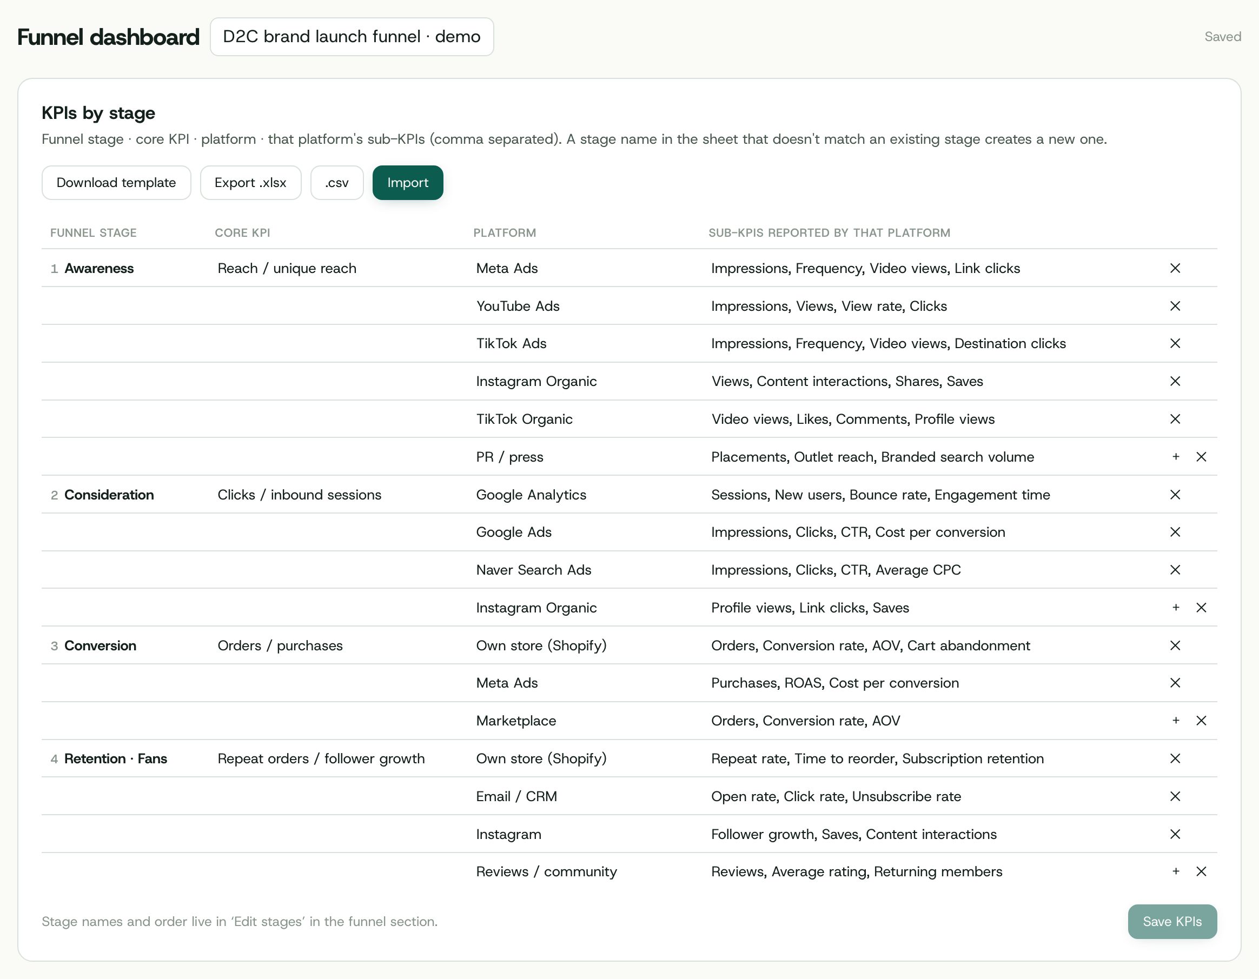Export KPIs as .xlsx
This screenshot has width=1259, height=979.
pos(250,183)
